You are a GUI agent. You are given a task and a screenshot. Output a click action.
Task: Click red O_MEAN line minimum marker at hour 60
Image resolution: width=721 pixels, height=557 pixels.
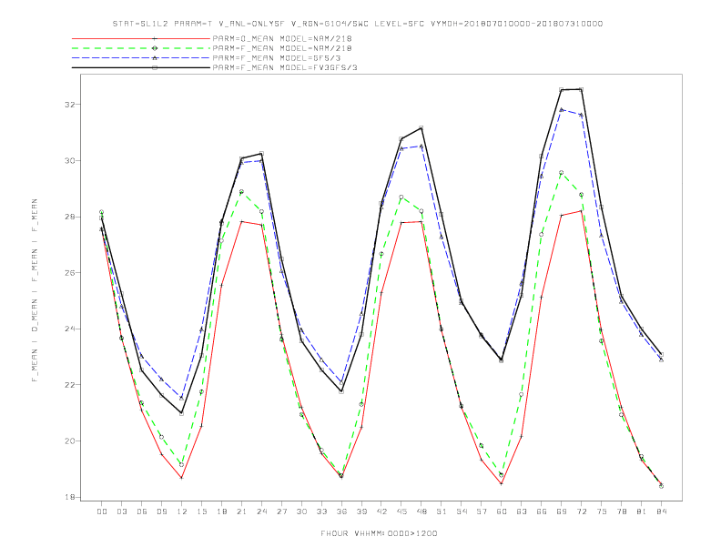pyautogui.click(x=502, y=483)
